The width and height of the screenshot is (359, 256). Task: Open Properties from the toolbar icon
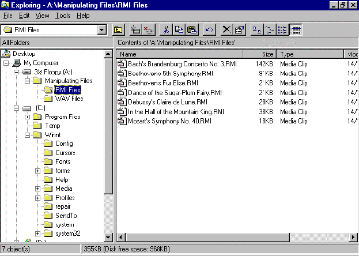pos(240,29)
